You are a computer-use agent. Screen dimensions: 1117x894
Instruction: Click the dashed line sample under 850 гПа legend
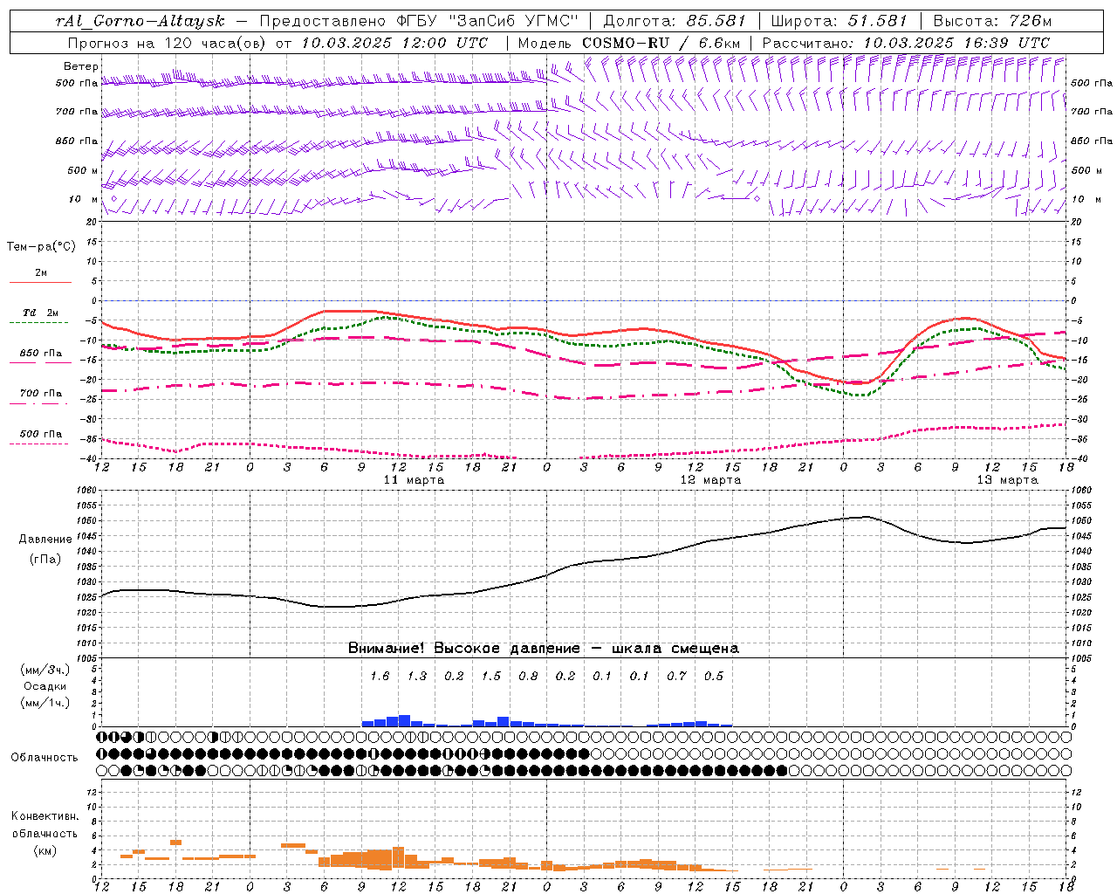coord(39,363)
